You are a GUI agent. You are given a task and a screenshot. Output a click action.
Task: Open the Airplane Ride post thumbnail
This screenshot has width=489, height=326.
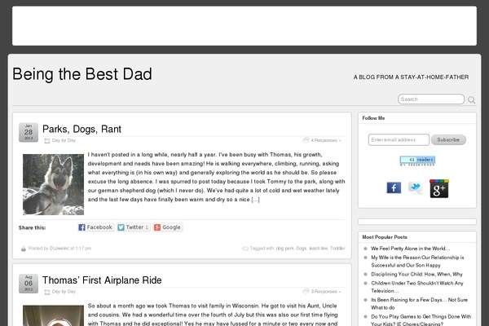(53, 315)
